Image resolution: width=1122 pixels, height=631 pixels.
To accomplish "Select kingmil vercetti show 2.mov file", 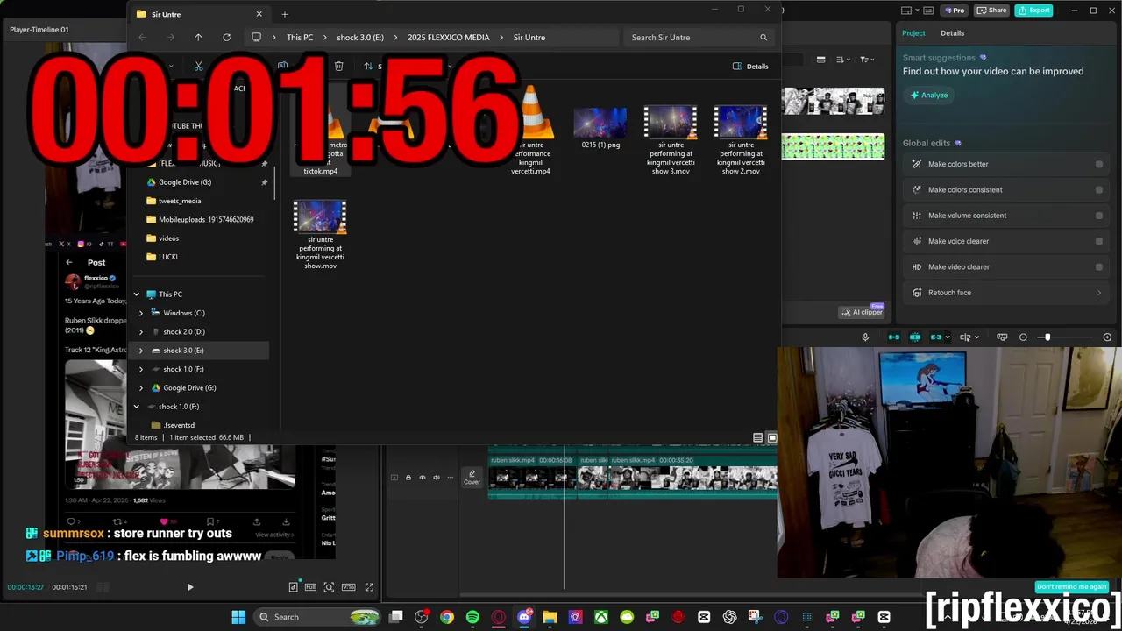I will (x=741, y=140).
